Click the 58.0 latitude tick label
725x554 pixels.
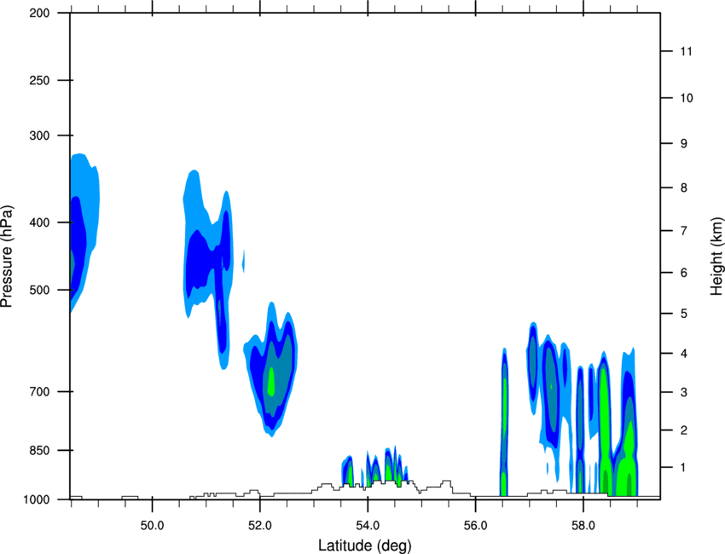tap(583, 526)
